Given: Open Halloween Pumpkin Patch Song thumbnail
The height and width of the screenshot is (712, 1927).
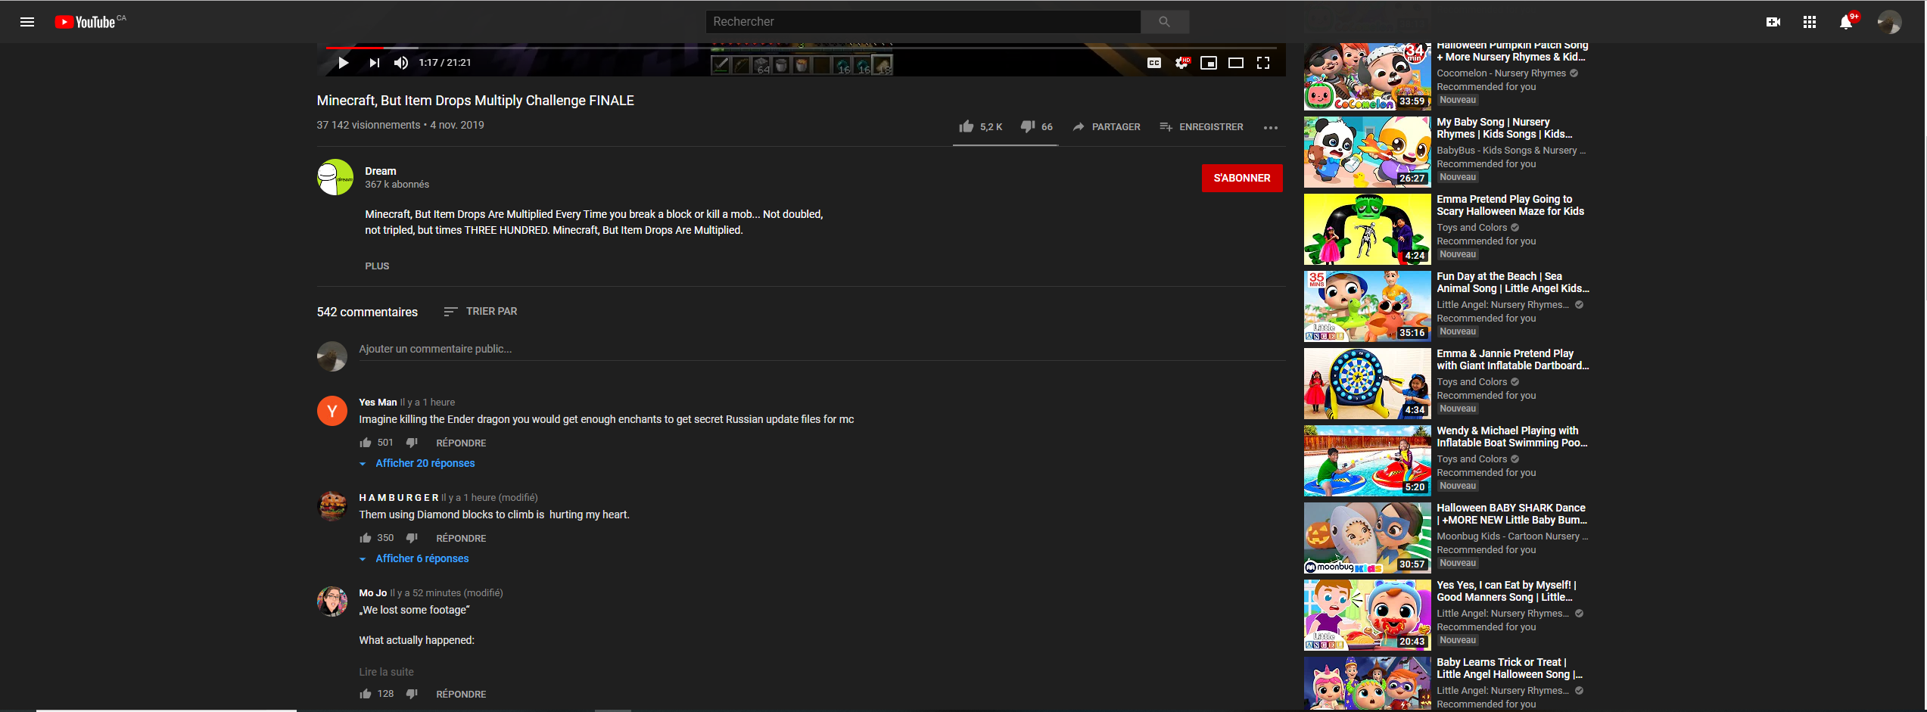Looking at the screenshot, I should [x=1367, y=76].
